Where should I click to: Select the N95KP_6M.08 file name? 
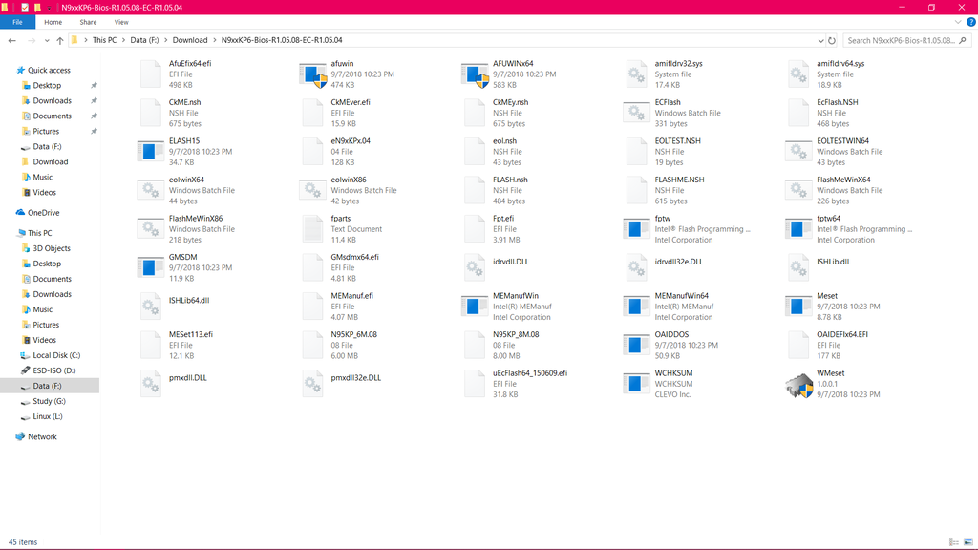(x=353, y=334)
